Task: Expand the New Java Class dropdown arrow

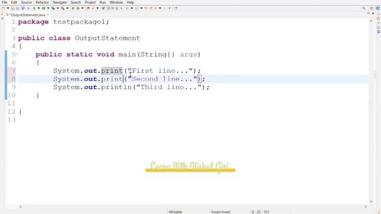Action: 82,8
